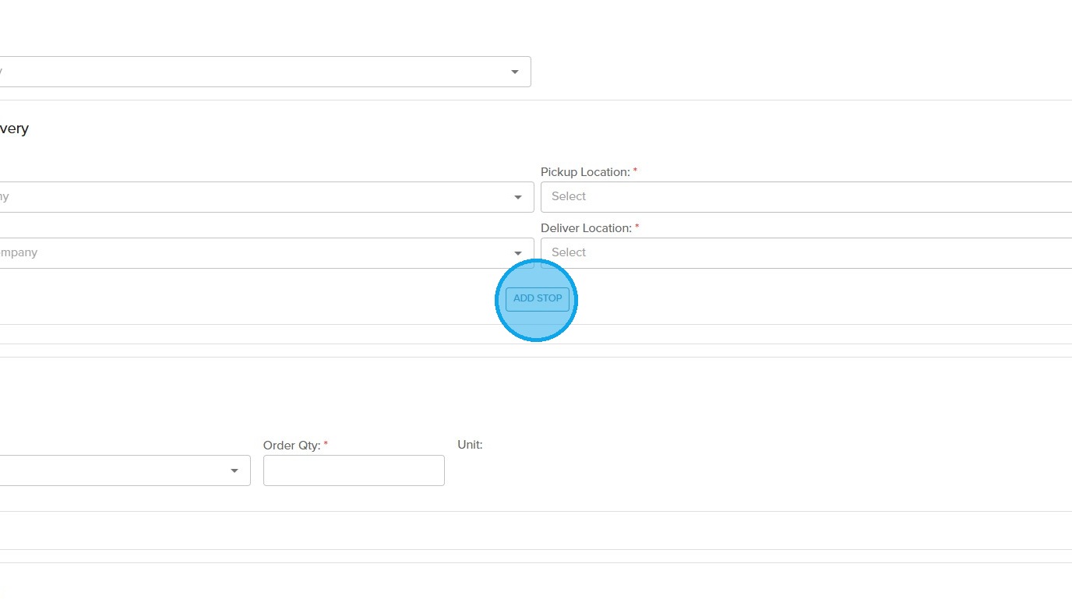Click the "Order Qty:" label text
1072x599 pixels.
(x=291, y=446)
